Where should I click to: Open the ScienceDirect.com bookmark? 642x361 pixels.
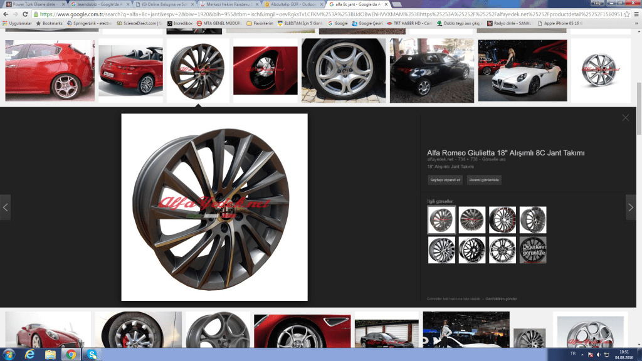[x=139, y=23]
